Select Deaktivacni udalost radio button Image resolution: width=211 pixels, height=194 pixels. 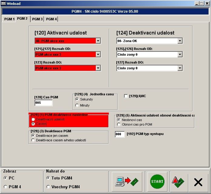33,119
